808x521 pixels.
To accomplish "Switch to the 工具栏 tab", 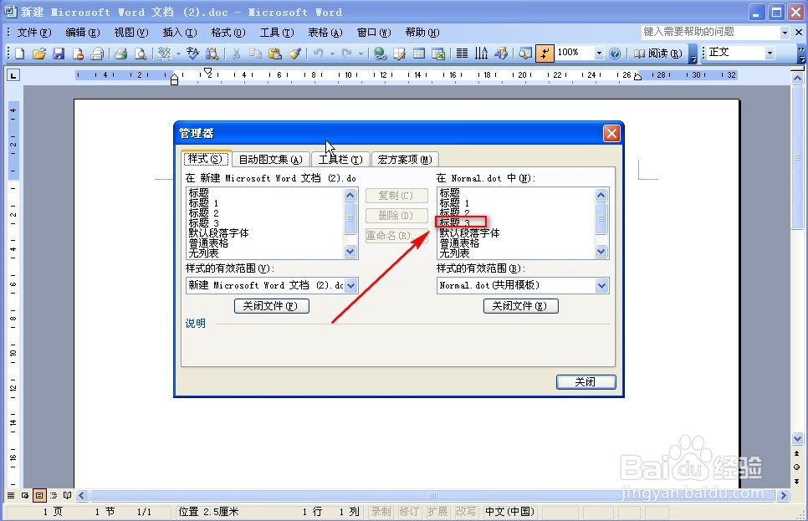I will coord(340,159).
